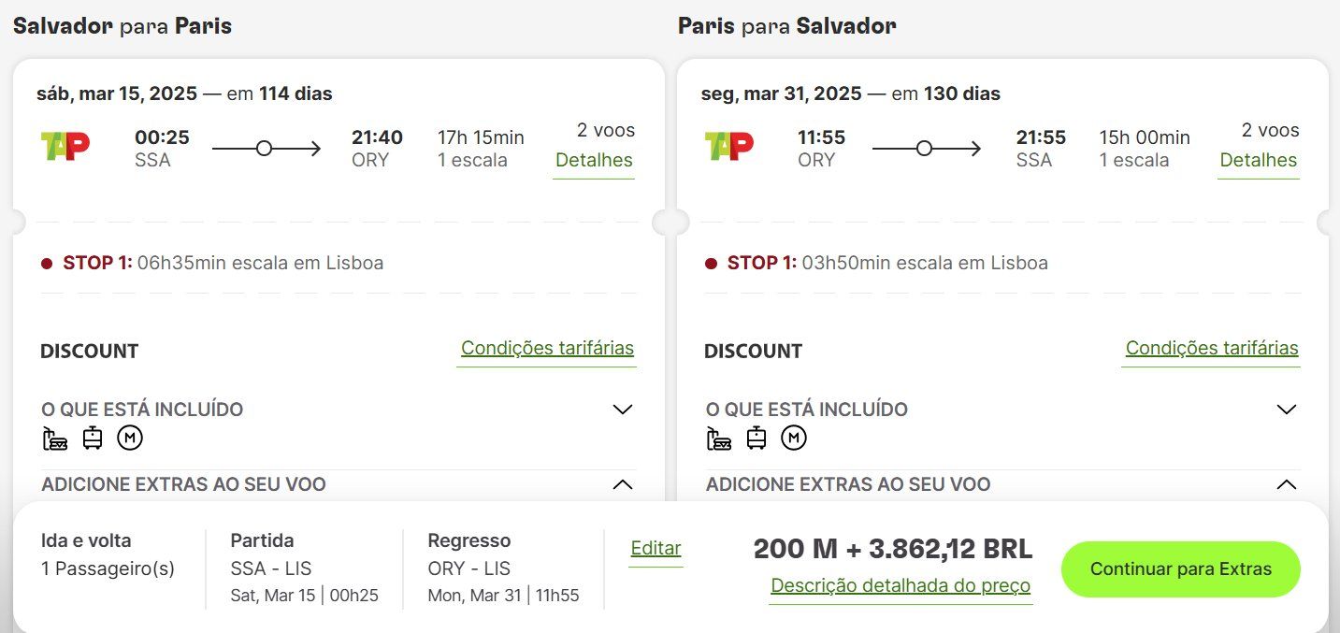Click the miles M icon on the outbound flight
Viewport: 1340px width, 633px height.
[130, 438]
